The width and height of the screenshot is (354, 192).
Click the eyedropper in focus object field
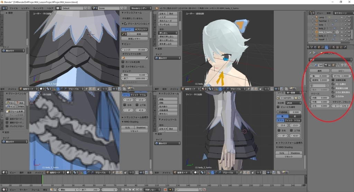click(146, 58)
